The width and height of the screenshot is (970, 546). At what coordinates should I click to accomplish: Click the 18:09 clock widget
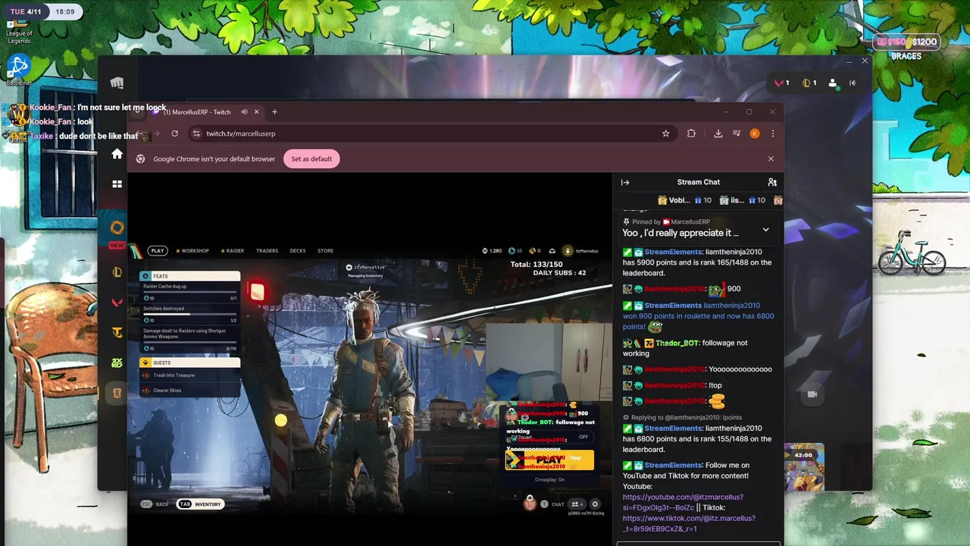click(x=64, y=12)
